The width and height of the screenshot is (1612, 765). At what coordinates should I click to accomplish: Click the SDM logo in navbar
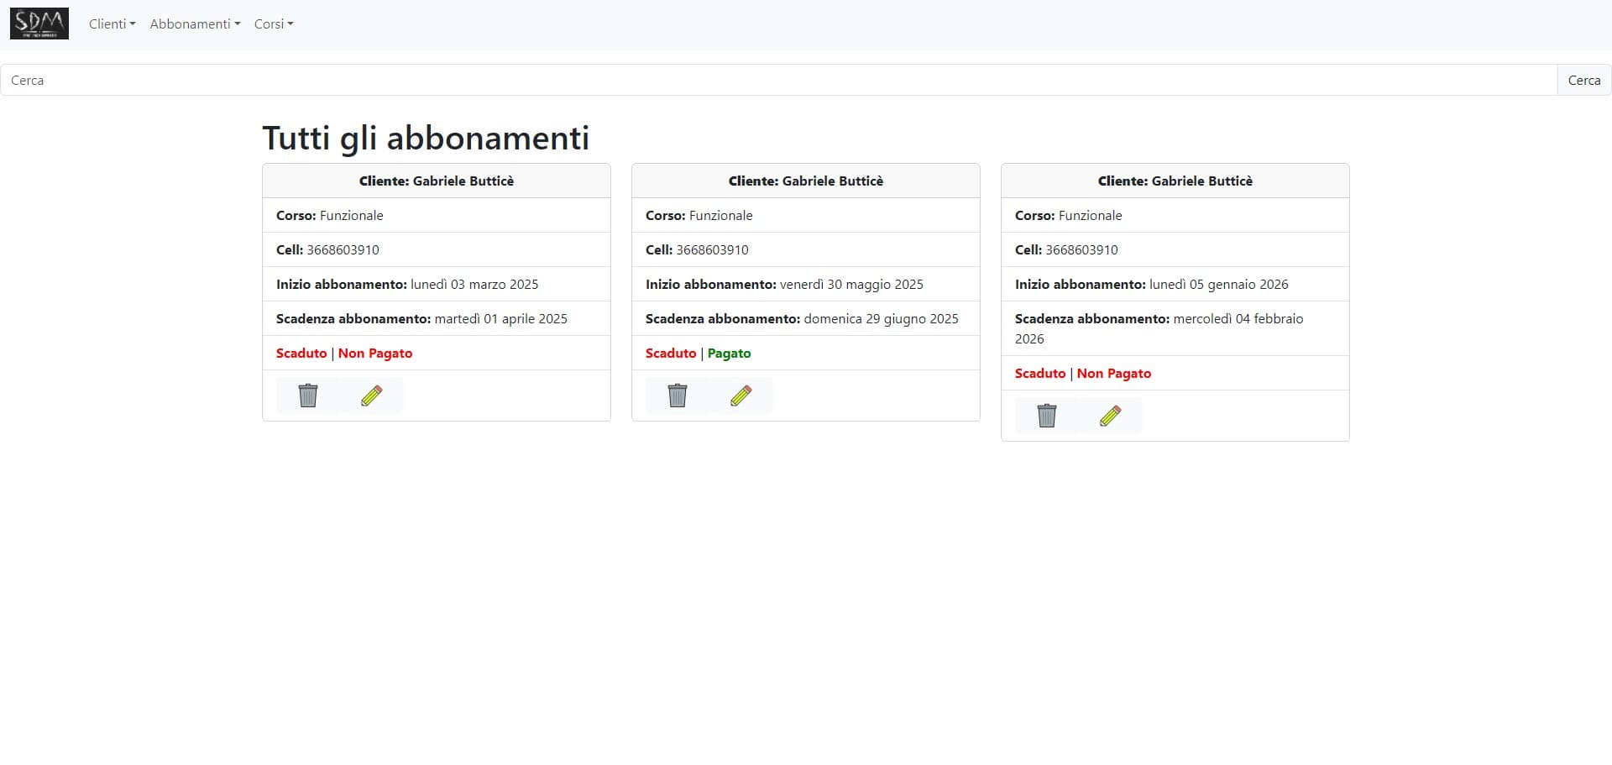[39, 24]
